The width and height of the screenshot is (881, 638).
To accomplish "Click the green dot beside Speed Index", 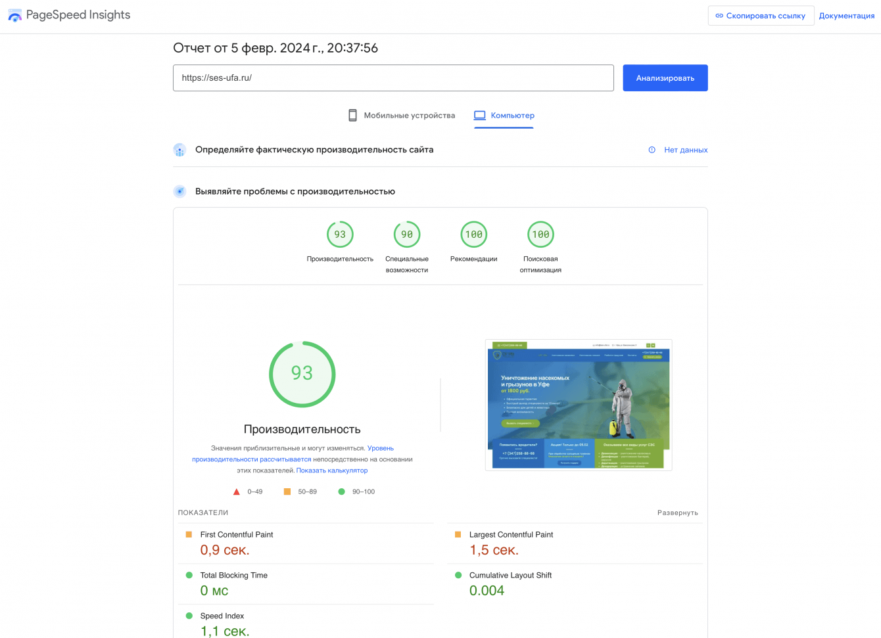I will click(189, 616).
